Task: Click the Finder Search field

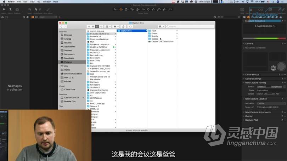Action: pyautogui.click(x=190, y=27)
